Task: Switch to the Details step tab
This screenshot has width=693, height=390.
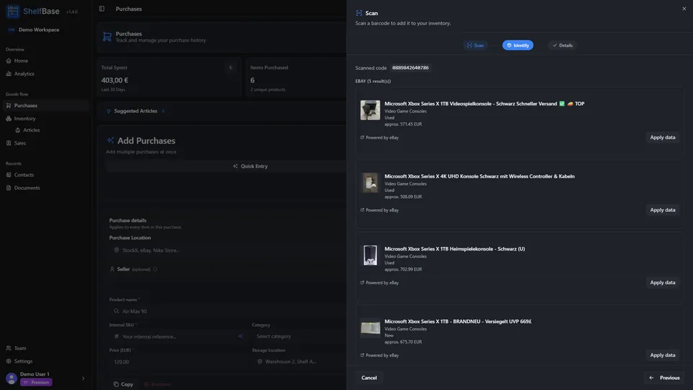Action: pyautogui.click(x=562, y=45)
